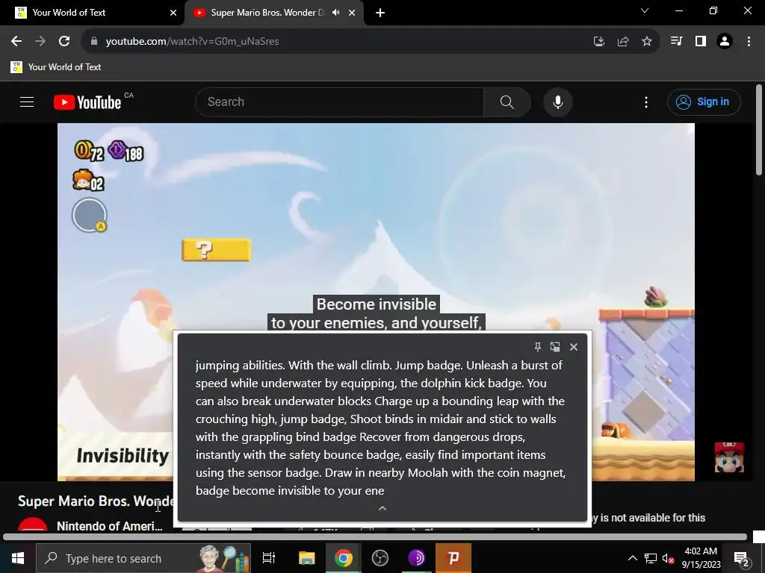Click the video title text
The width and height of the screenshot is (765, 573).
pos(96,501)
